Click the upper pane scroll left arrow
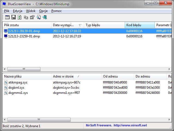 click(5, 69)
